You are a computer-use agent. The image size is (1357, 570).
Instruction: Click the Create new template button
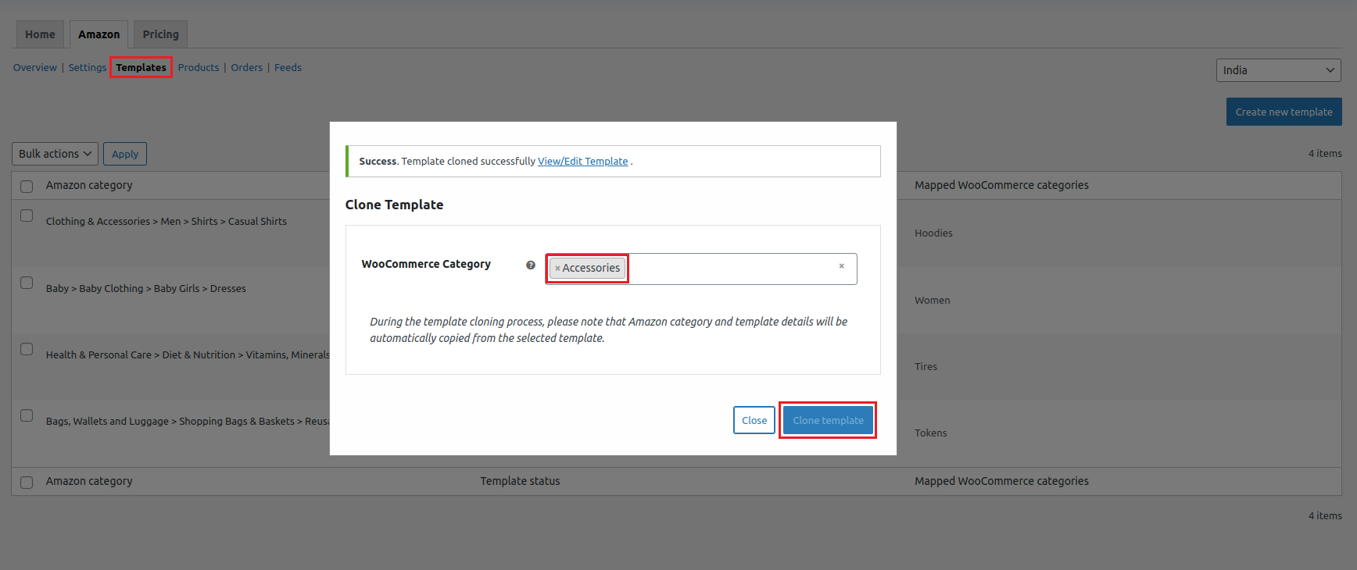[1284, 112]
